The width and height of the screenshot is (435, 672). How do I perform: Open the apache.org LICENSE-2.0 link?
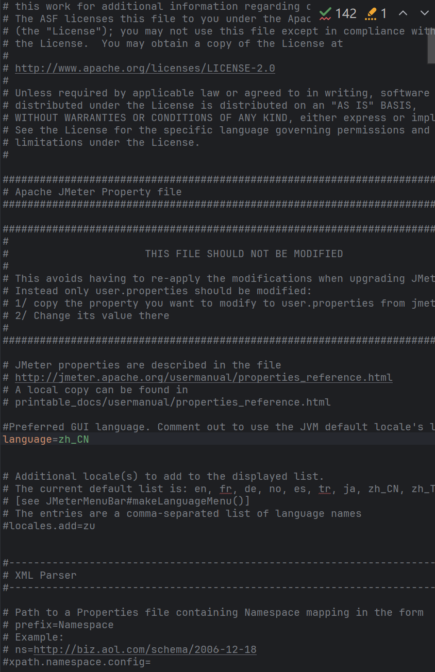tap(145, 68)
